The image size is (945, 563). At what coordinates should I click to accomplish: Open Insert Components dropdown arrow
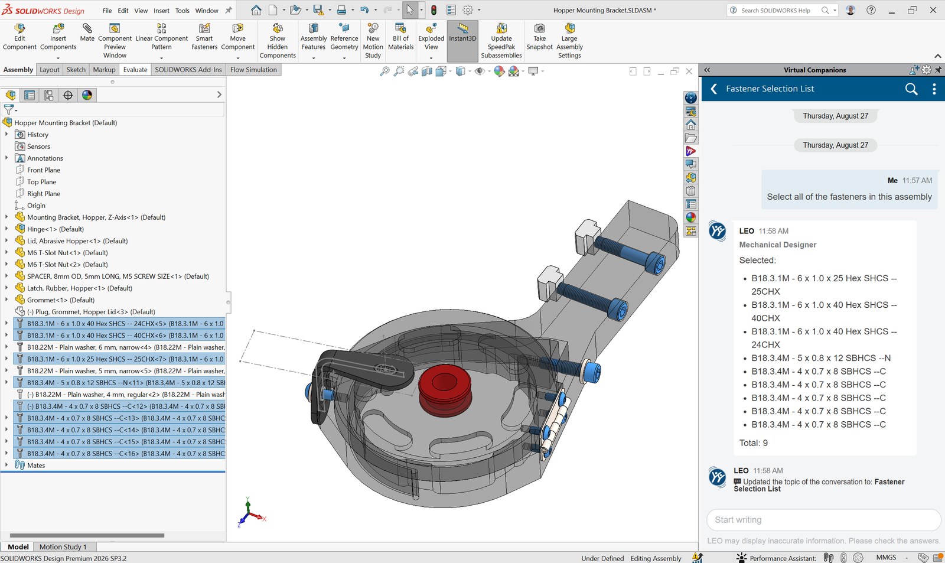coord(58,58)
